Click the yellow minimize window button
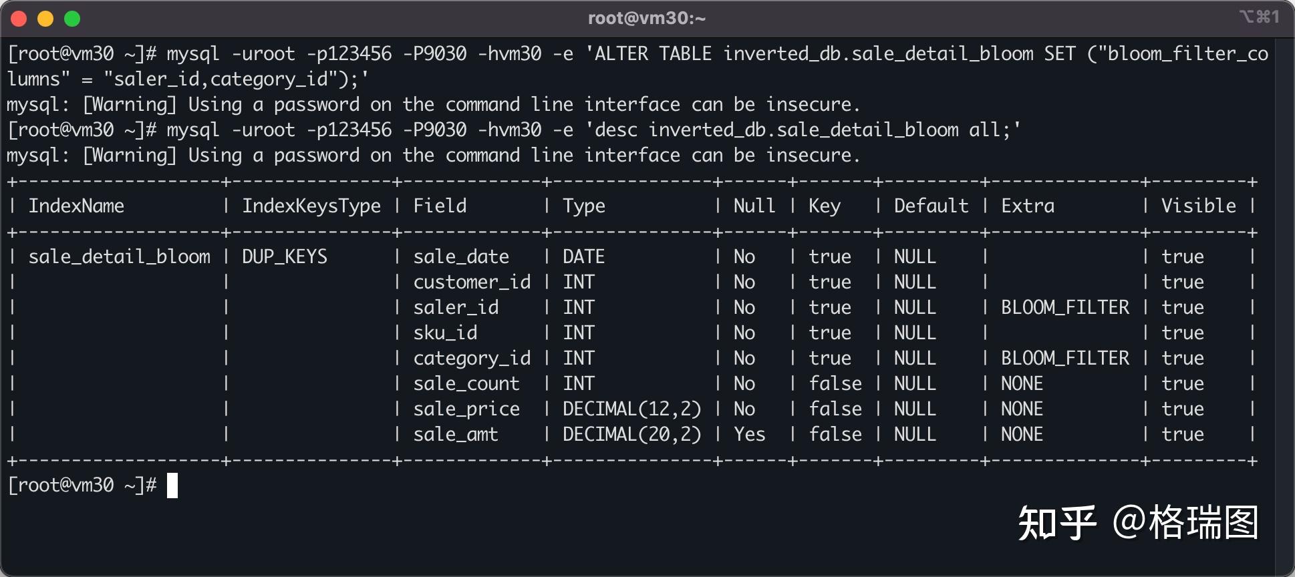Viewport: 1295px width, 577px height. 45,19
